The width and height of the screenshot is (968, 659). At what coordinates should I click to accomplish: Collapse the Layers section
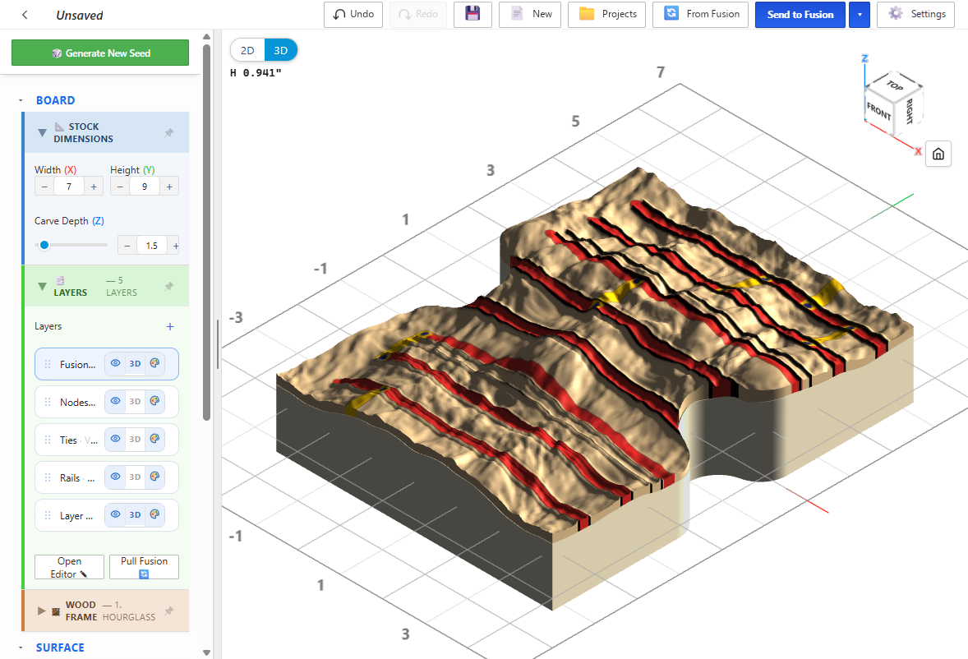(42, 286)
